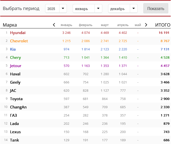
Task: Click Lexus total 743
Action: pos(166,132)
